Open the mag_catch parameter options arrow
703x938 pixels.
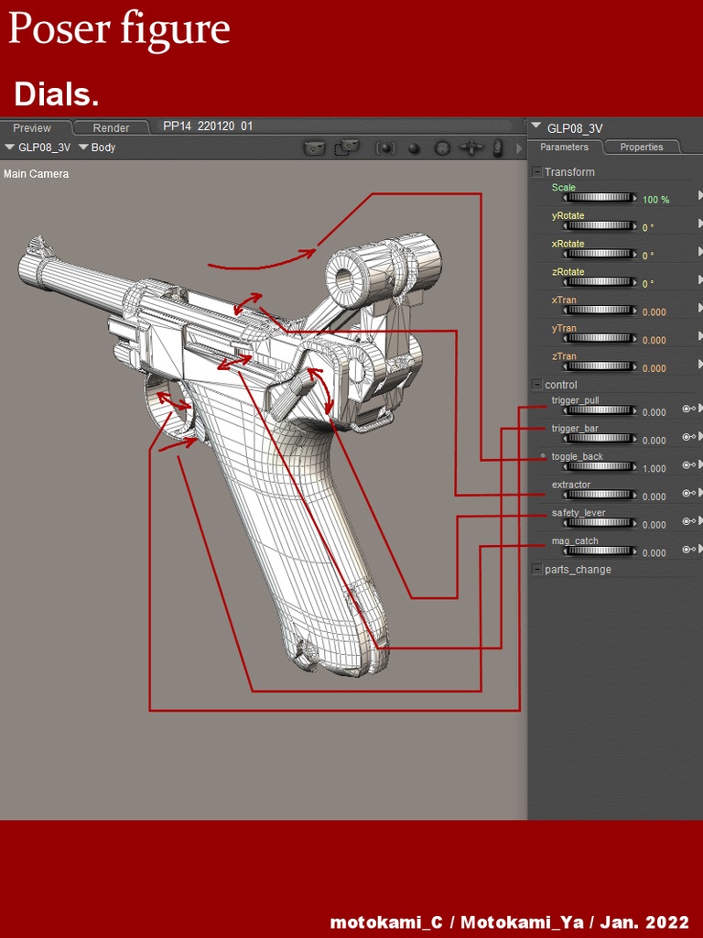tap(700, 550)
